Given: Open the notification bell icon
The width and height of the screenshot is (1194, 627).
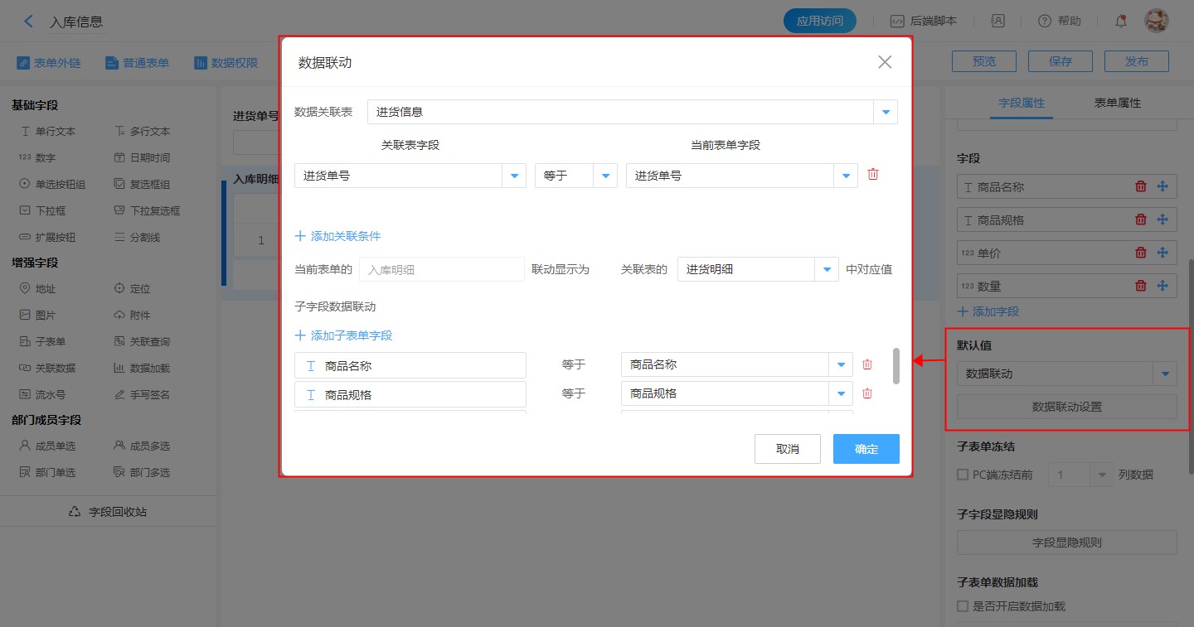Looking at the screenshot, I should (1121, 21).
